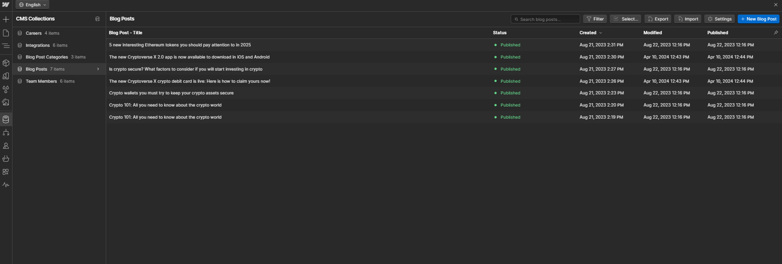Select the Blog Posts collection
The width and height of the screenshot is (782, 264).
tap(59, 69)
